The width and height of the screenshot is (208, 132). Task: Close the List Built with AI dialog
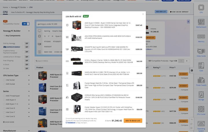pos(143,14)
